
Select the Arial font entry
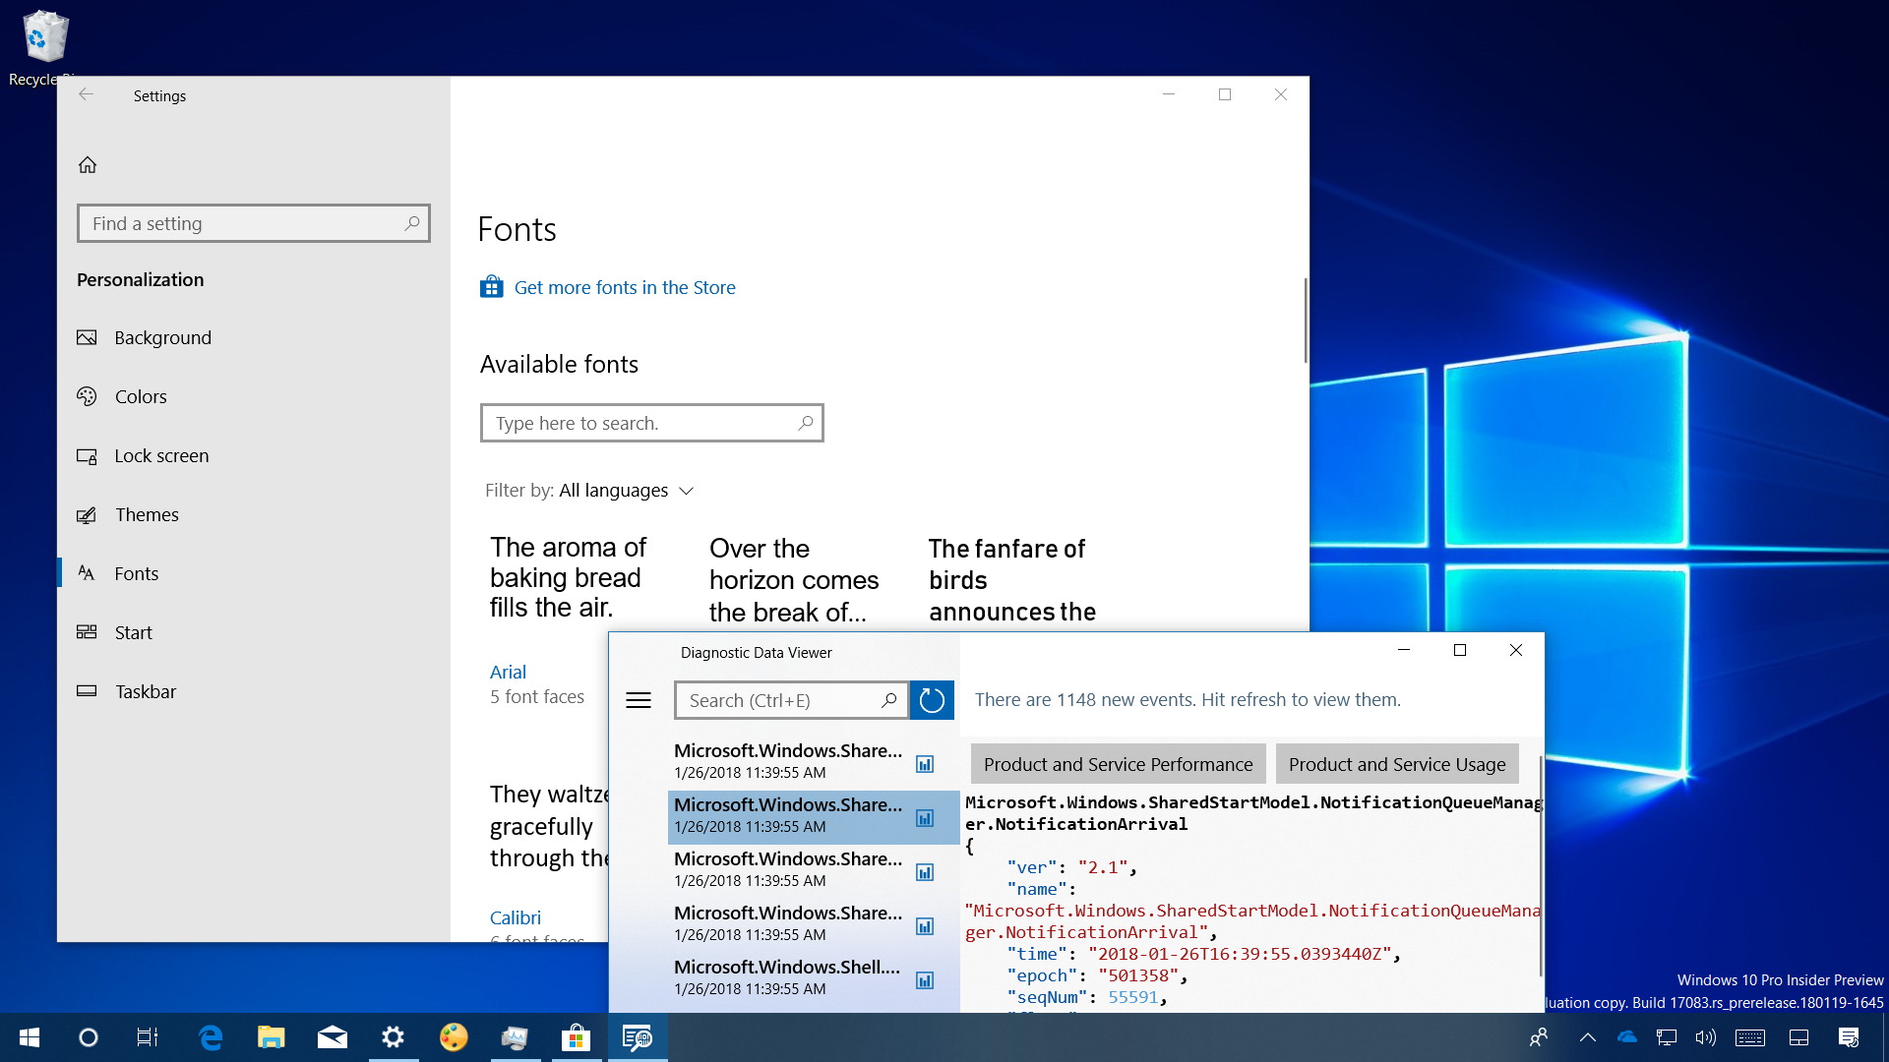[x=508, y=672]
